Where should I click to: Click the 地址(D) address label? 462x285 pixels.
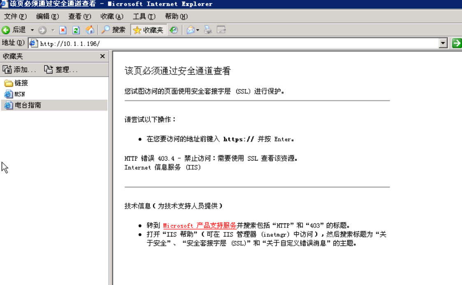coord(13,43)
